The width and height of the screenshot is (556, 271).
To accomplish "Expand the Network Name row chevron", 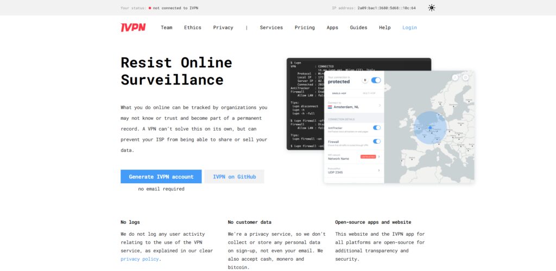I will coord(379,157).
